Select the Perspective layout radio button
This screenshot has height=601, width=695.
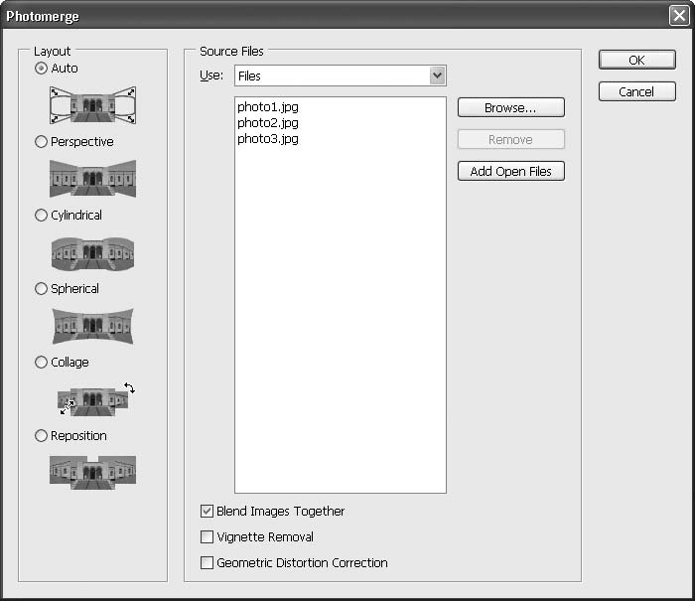41,142
